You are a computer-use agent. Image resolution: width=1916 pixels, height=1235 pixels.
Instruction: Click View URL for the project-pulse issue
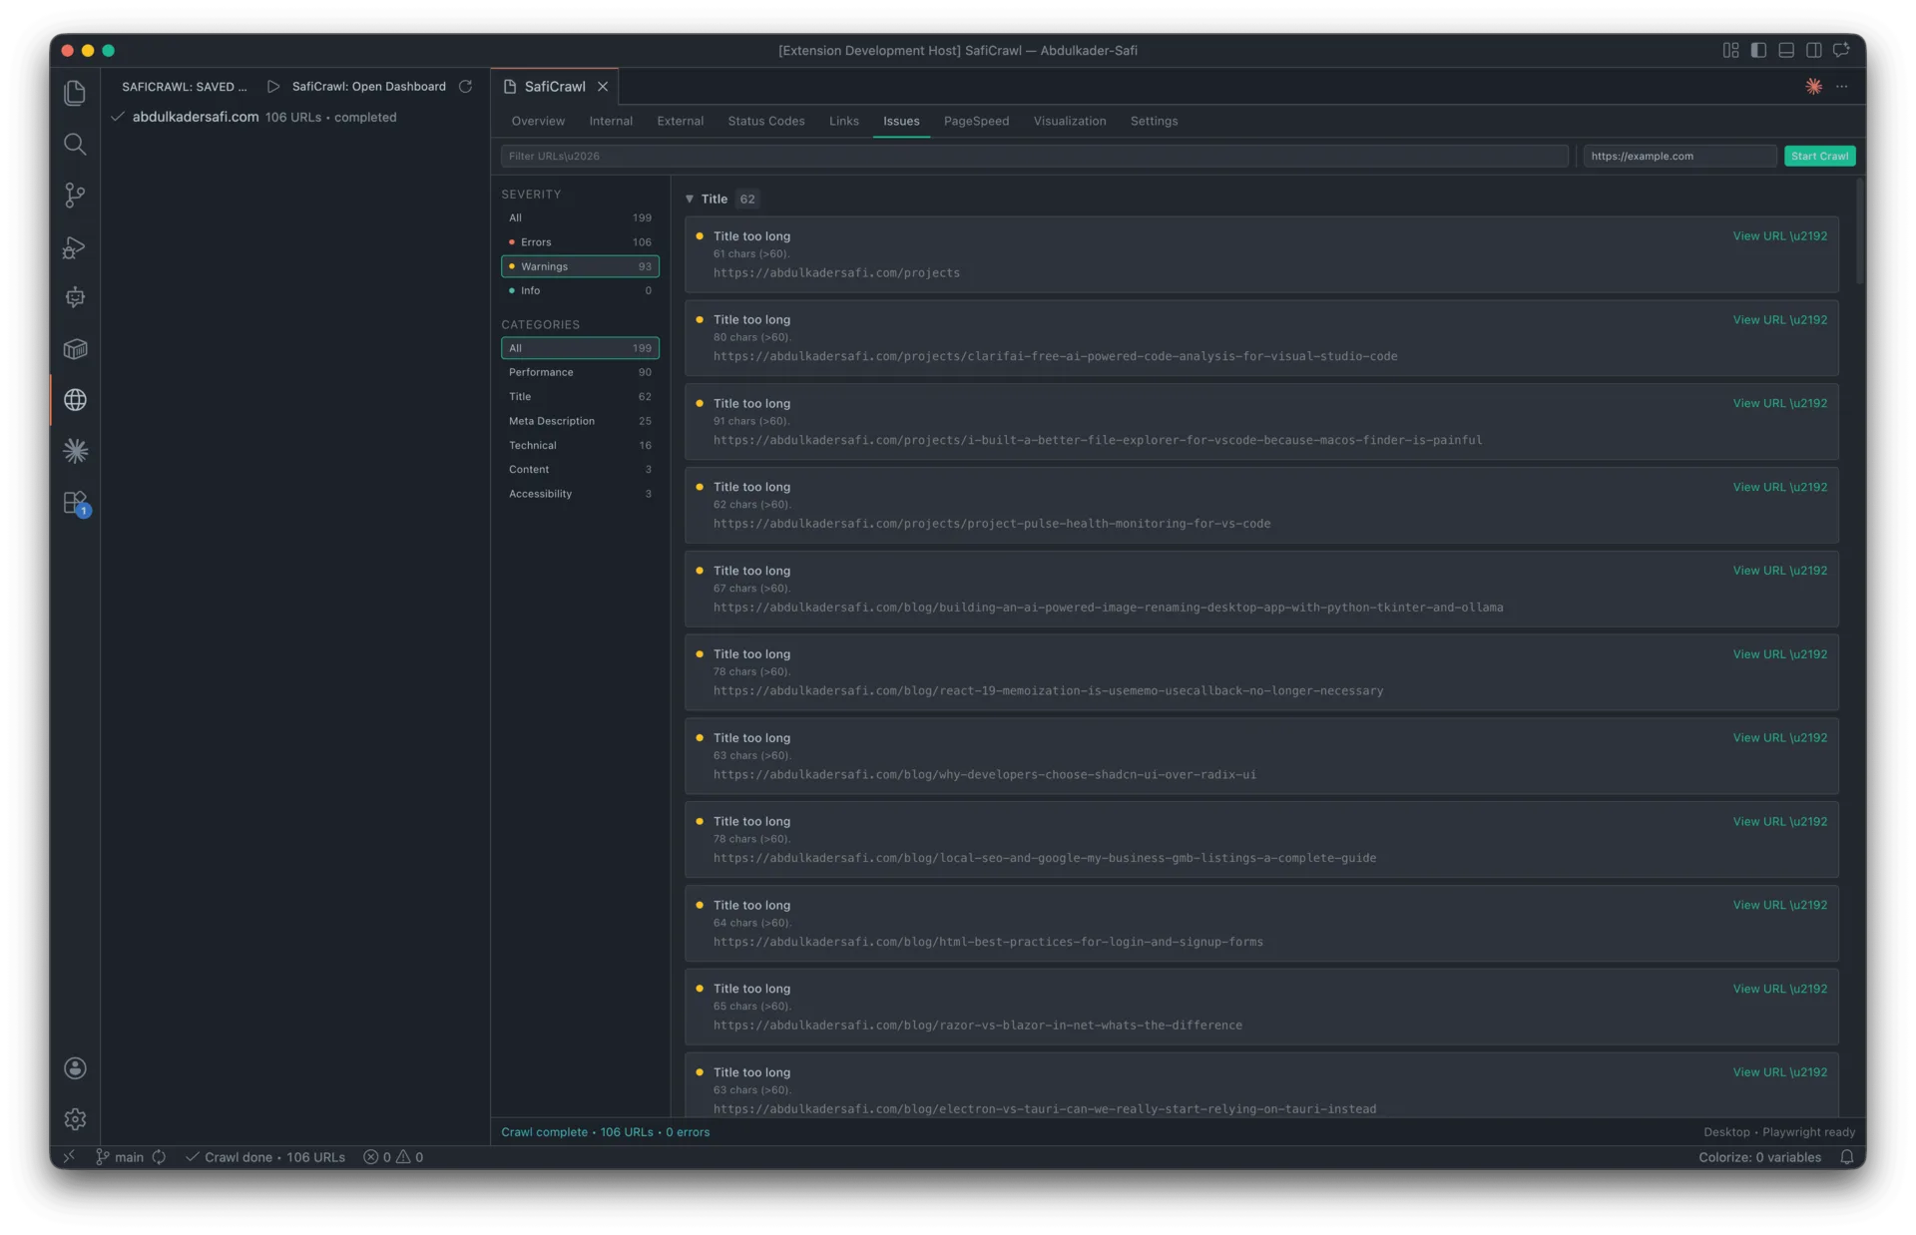[1779, 487]
